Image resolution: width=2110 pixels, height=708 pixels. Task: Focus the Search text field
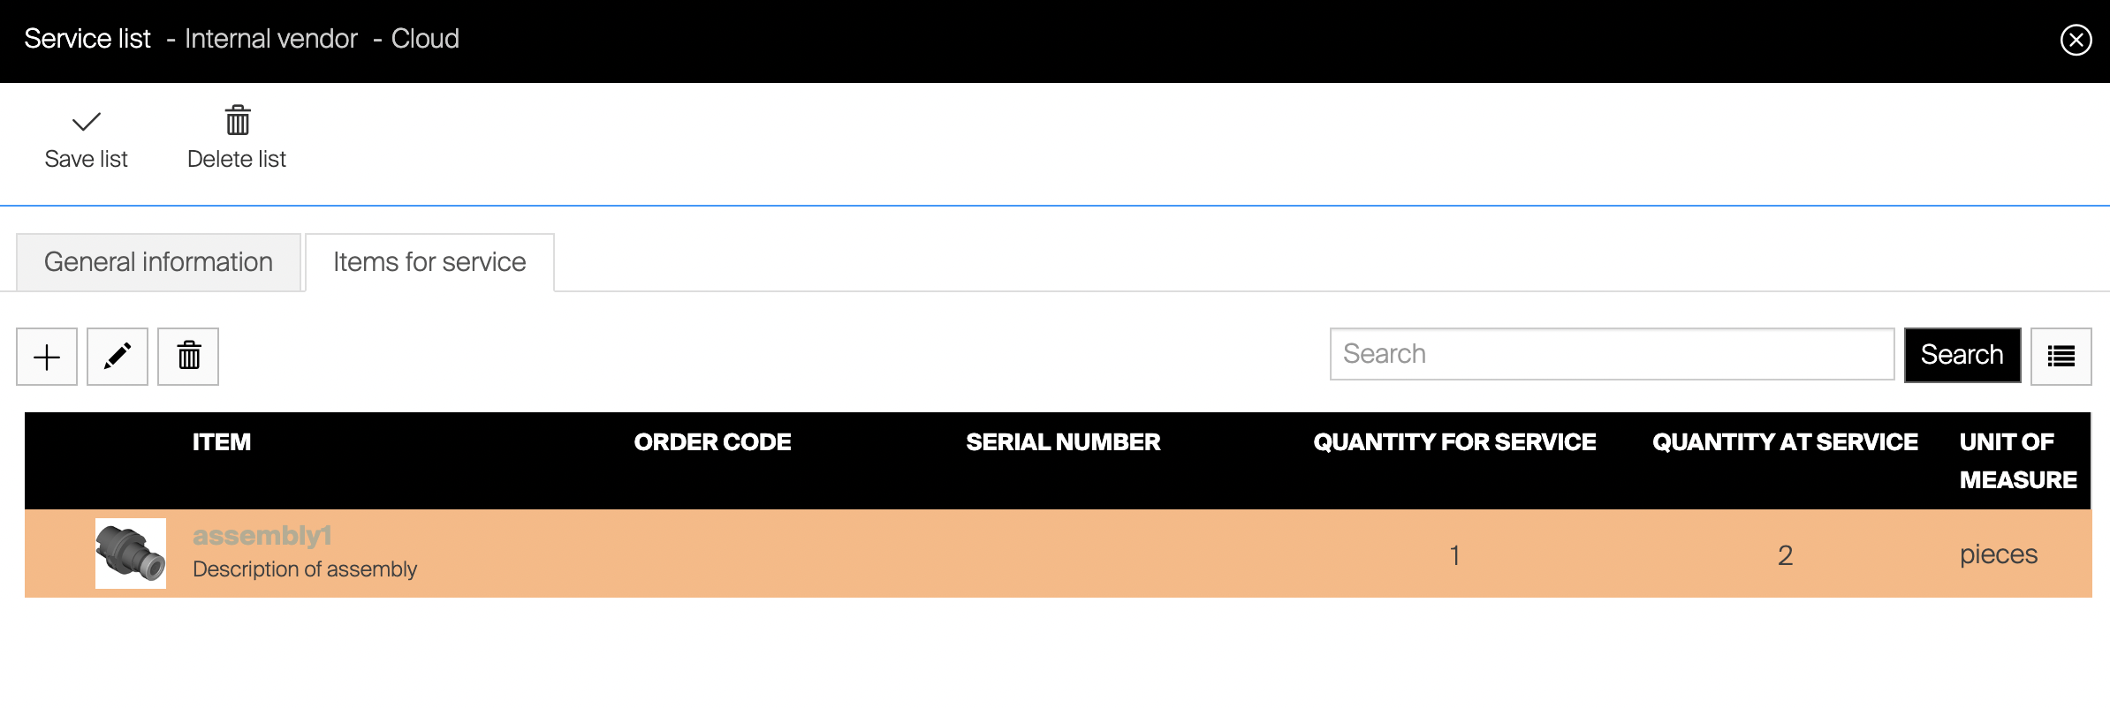pos(1611,354)
